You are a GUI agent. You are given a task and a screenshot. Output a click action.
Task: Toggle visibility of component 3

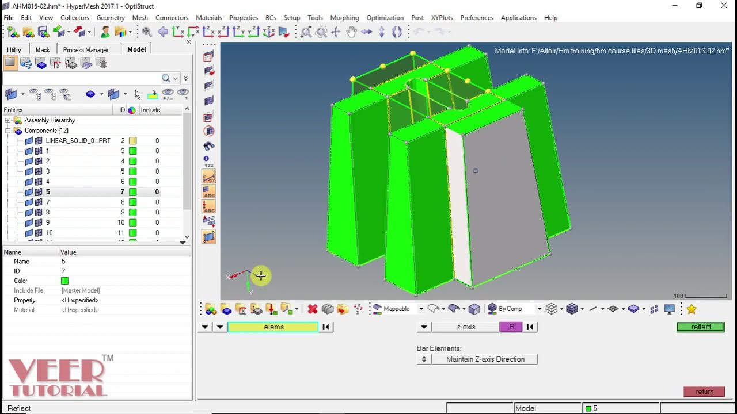coord(29,171)
